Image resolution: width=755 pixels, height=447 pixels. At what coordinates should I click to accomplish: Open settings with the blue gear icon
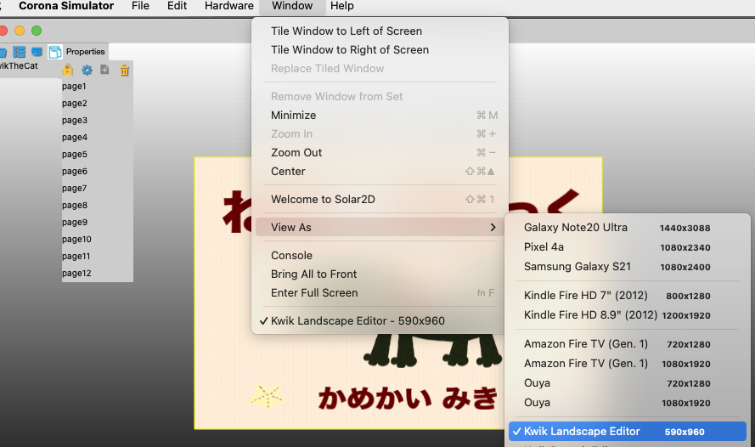coord(87,71)
